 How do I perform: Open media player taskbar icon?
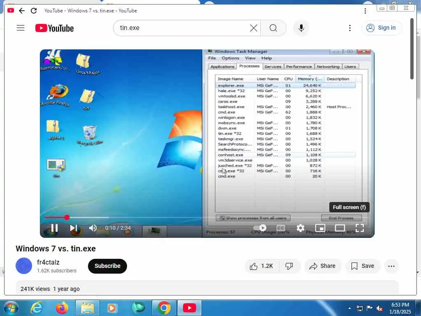click(112, 308)
